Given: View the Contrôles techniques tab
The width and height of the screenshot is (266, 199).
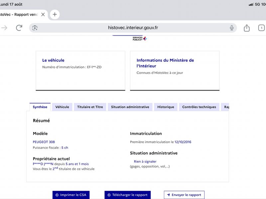Looking at the screenshot, I should point(199,107).
